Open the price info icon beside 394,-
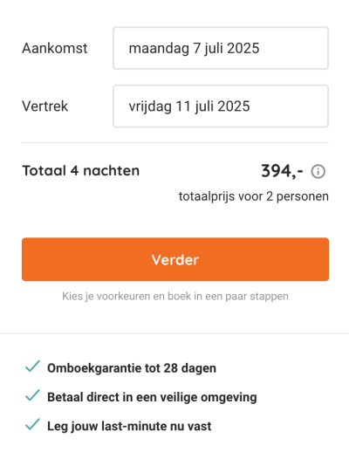The width and height of the screenshot is (349, 459). pyautogui.click(x=318, y=172)
